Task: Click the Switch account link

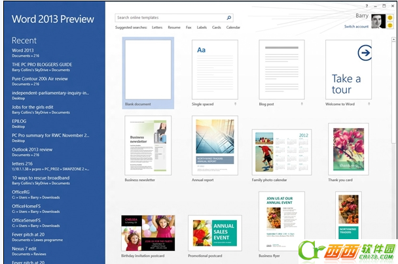Action: pos(356,27)
